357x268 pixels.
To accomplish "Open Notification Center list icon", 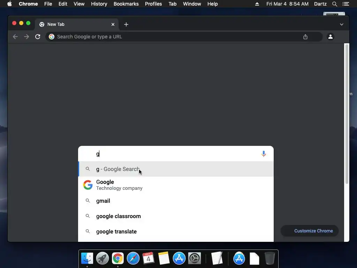I will [345, 4].
